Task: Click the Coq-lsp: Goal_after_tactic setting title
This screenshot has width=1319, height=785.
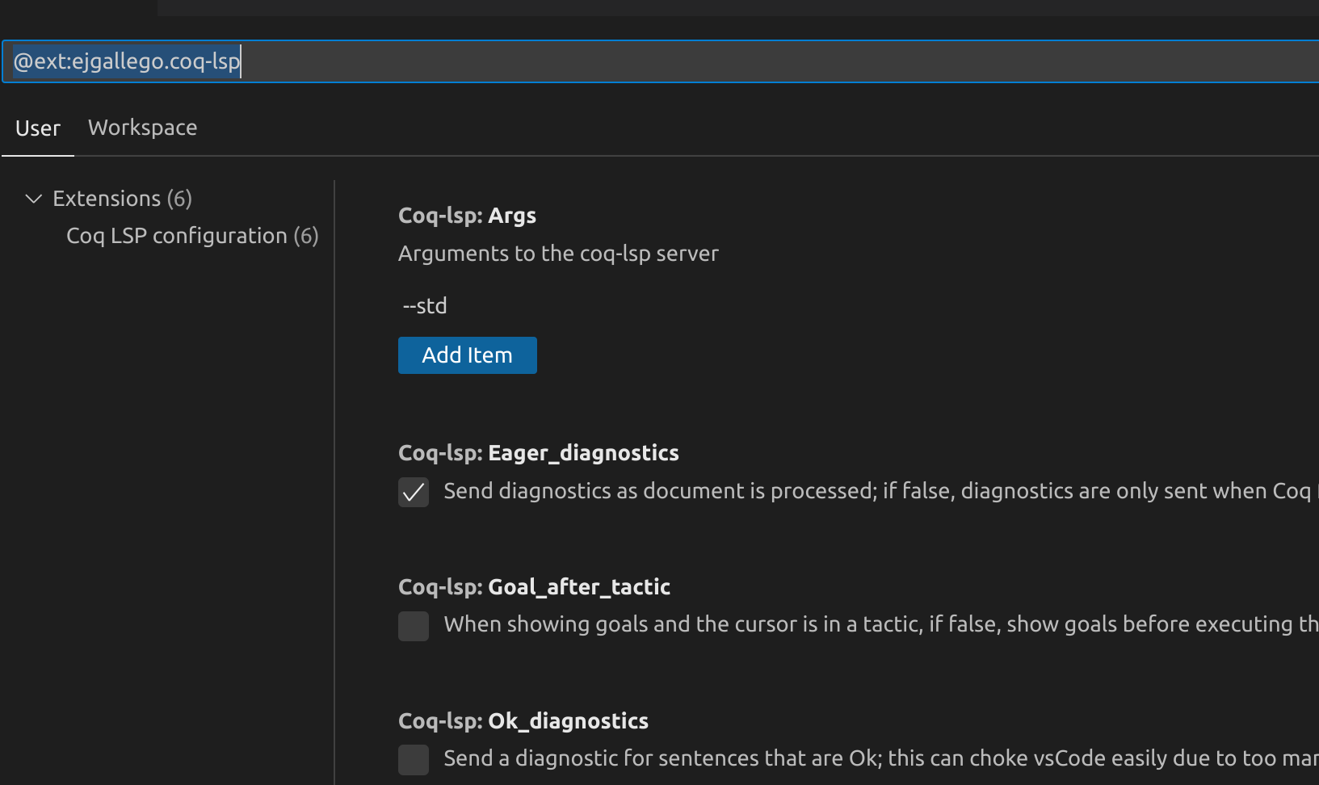Action: [534, 587]
